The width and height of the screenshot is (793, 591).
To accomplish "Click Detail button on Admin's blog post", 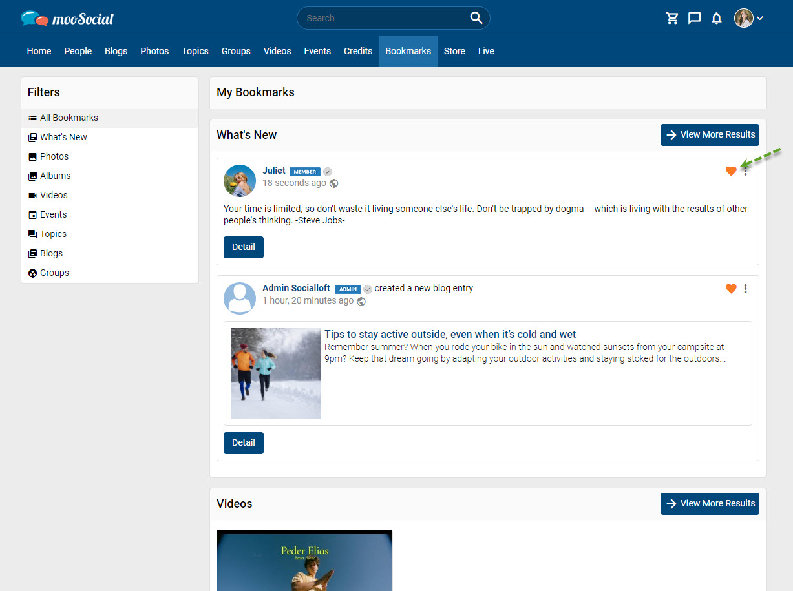I will click(x=244, y=443).
